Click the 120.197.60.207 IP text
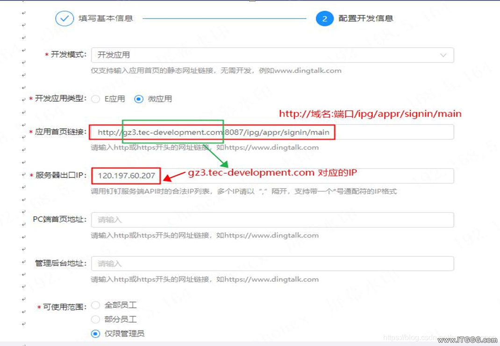 126,176
